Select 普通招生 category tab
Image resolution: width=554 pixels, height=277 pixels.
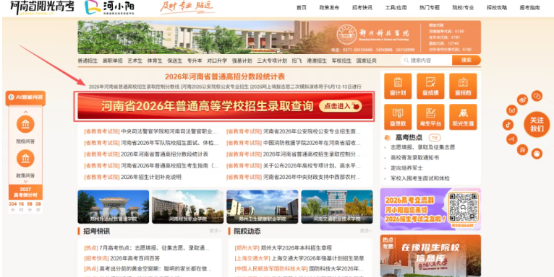point(88,61)
